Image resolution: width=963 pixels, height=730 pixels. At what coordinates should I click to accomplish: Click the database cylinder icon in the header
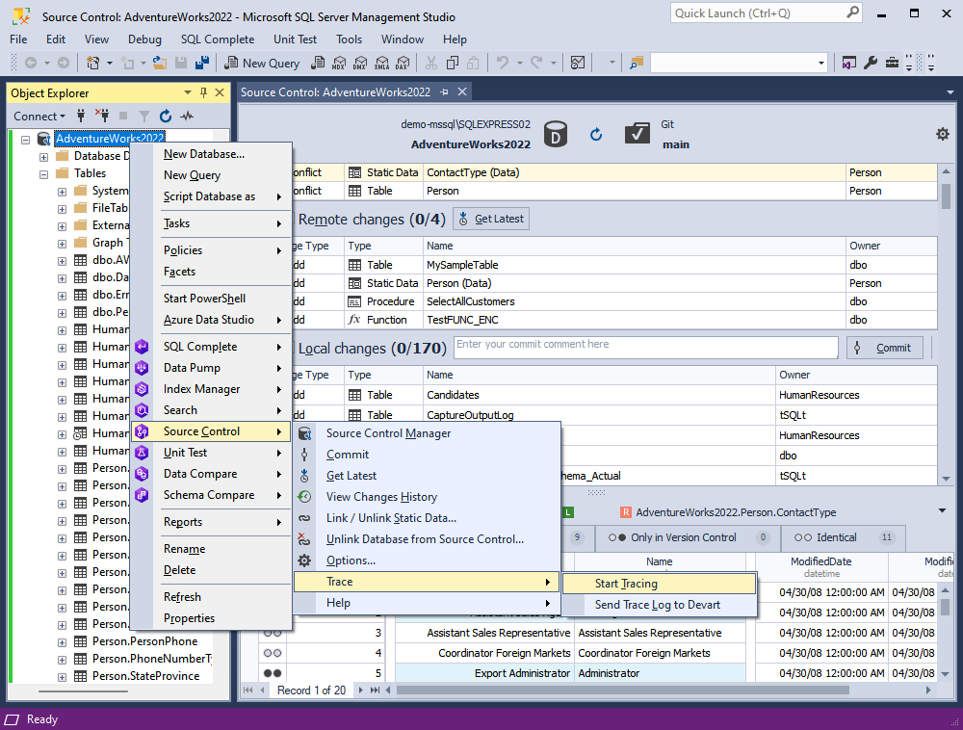coord(556,134)
